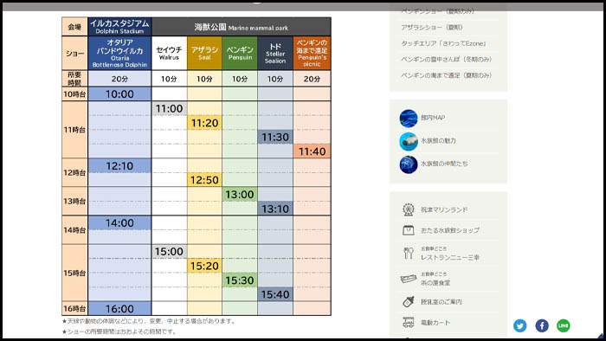Image resolution: width=606 pixels, height=341 pixels.
Task: Click the ferris wheel icon for 祝津マリンランド
Action: point(408,209)
